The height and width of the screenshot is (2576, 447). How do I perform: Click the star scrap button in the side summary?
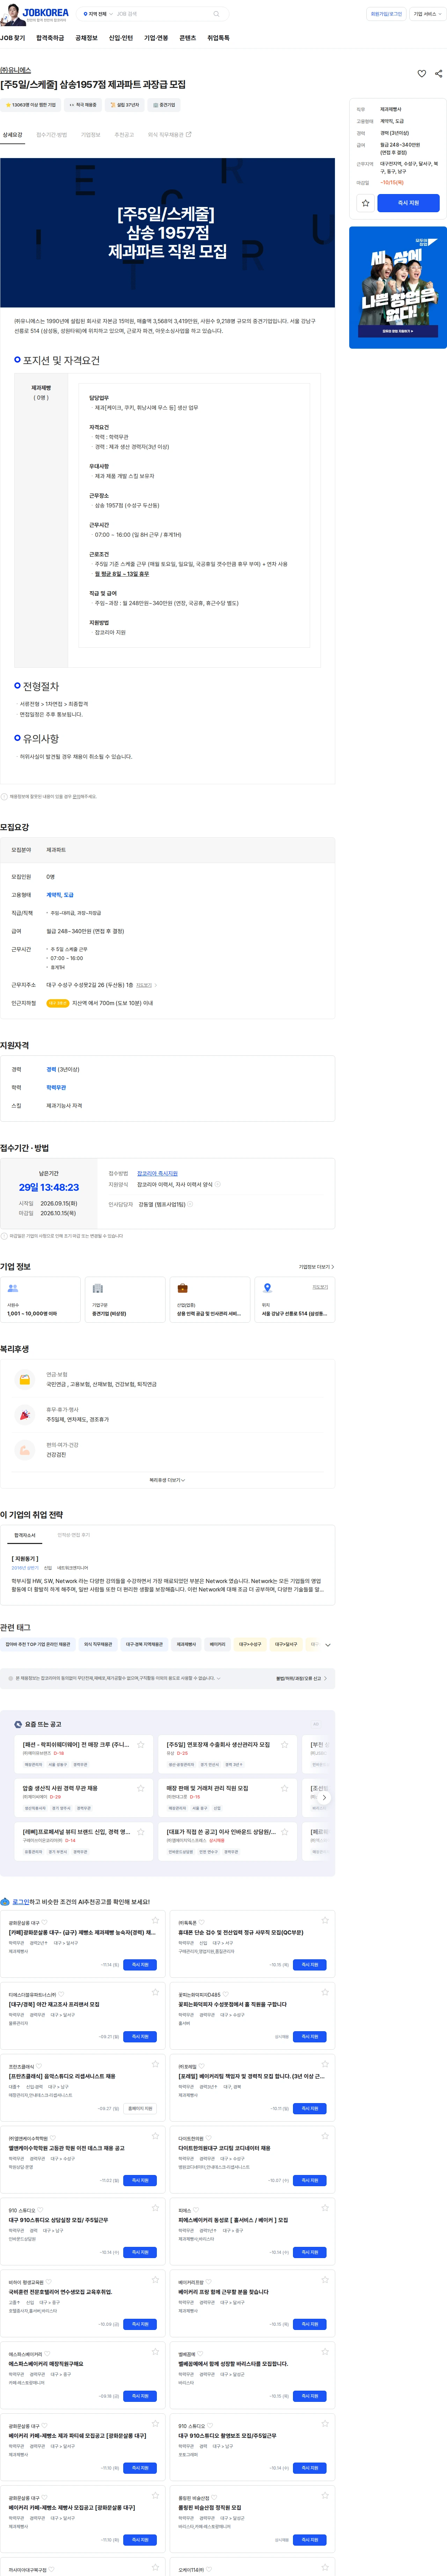click(366, 203)
